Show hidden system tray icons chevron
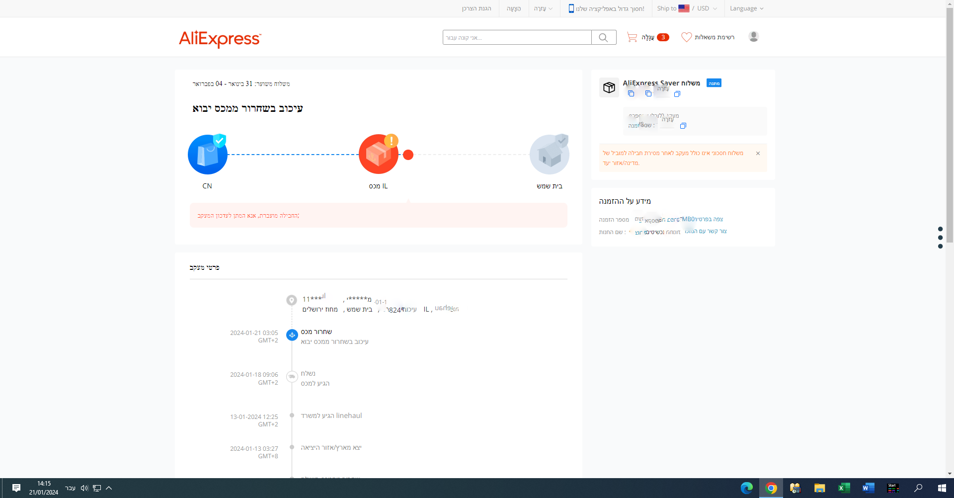Viewport: 954px width, 498px height. [x=109, y=488]
